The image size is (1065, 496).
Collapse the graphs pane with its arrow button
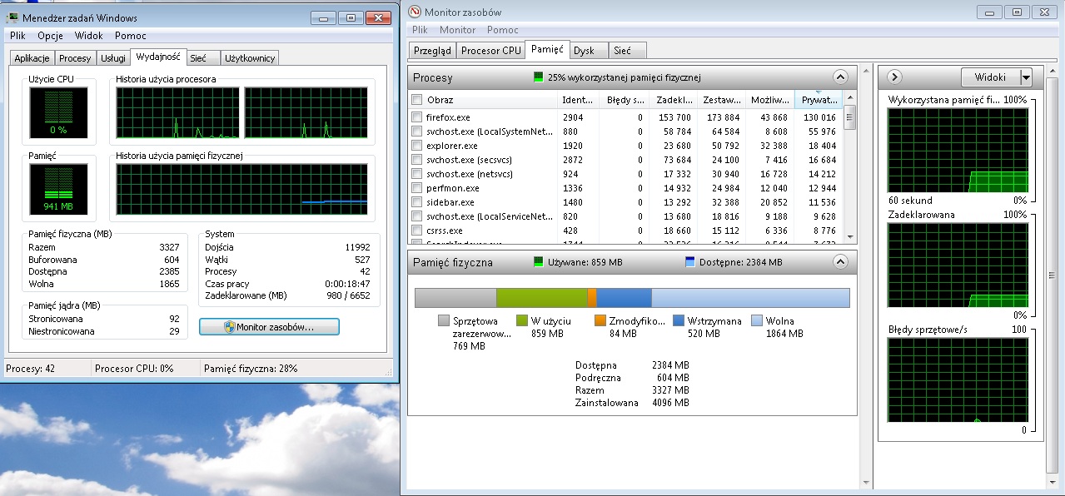[x=894, y=77]
